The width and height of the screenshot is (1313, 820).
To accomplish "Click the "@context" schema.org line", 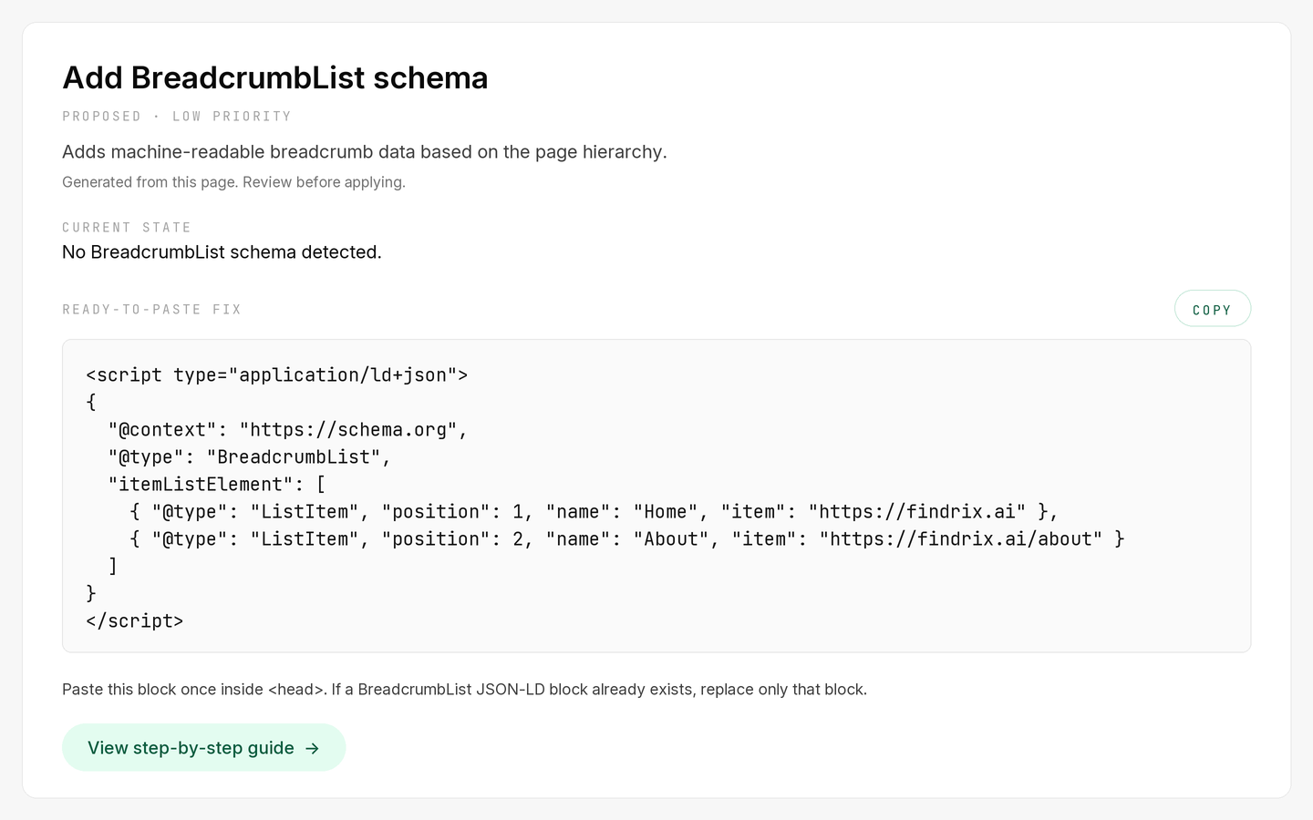I will 288,430.
